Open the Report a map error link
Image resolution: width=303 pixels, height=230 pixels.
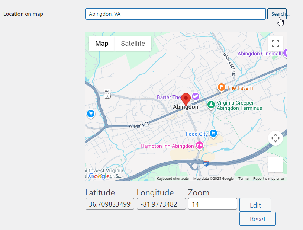[x=268, y=179]
